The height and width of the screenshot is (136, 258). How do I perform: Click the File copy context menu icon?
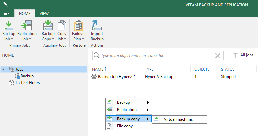pyautogui.click(x=109, y=126)
